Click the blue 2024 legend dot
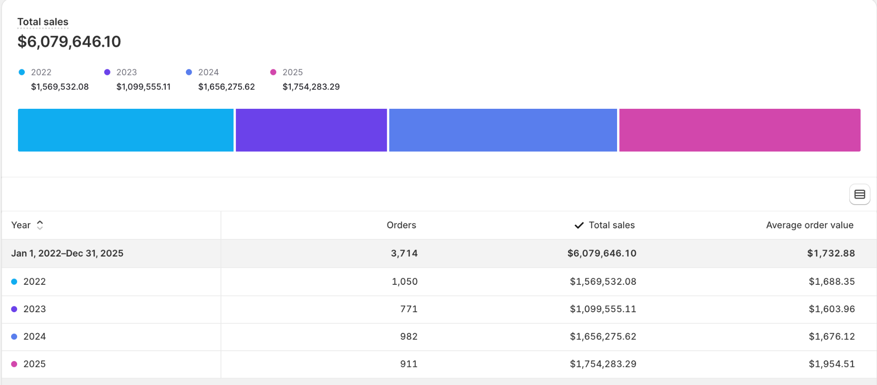The height and width of the screenshot is (385, 877). [189, 72]
